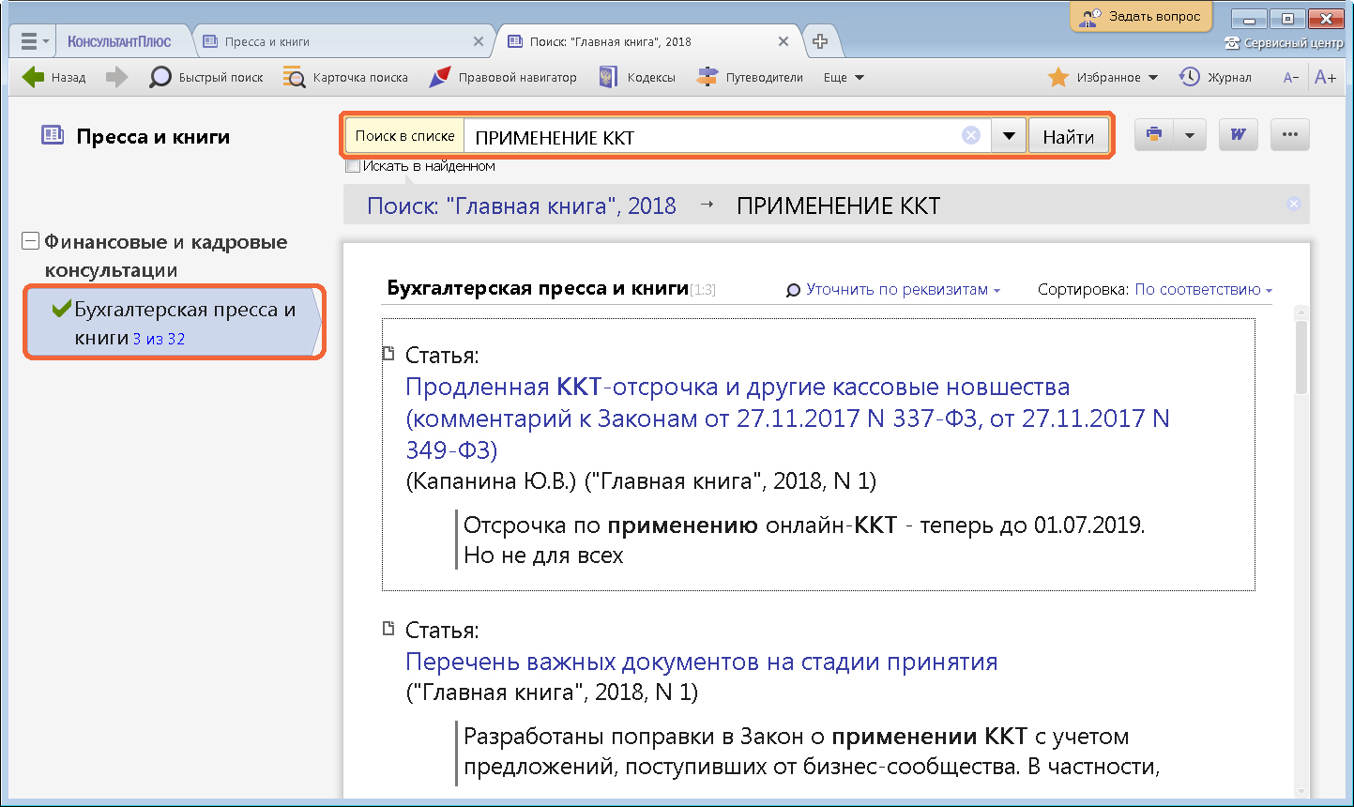
Task: Click document icon beside second Статья
Action: coord(388,629)
